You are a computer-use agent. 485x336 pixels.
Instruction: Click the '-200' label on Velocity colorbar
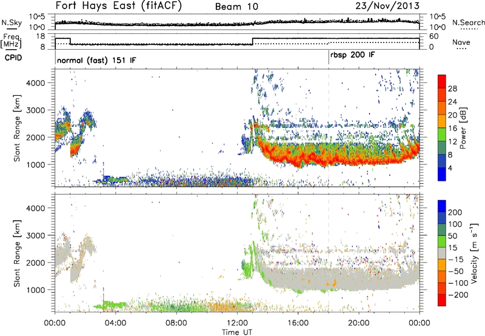pyautogui.click(x=458, y=295)
